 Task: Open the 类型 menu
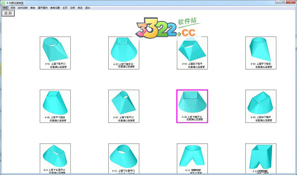click(5, 8)
